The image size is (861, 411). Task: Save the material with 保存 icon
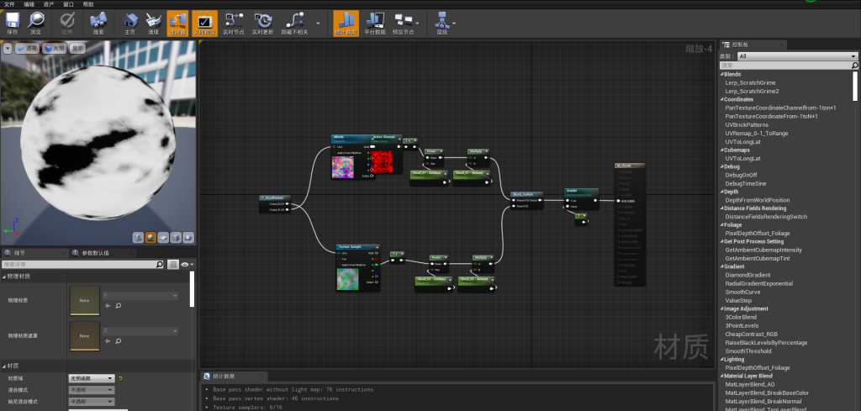[x=12, y=23]
